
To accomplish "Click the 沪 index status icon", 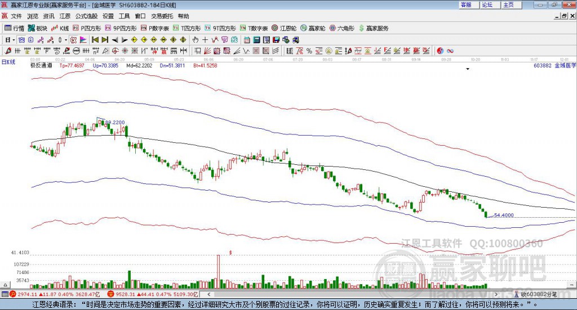I will [x=13, y=294].
